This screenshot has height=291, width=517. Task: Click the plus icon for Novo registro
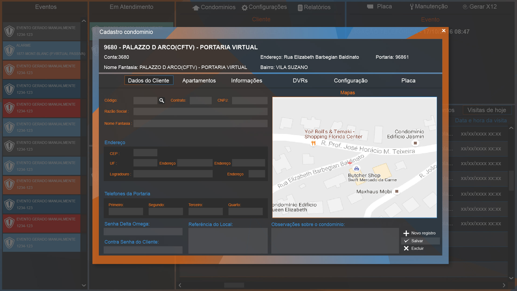coord(406,233)
